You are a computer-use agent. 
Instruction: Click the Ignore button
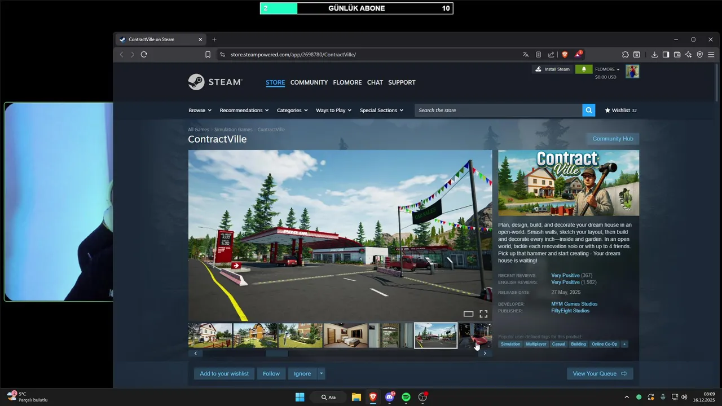(302, 373)
